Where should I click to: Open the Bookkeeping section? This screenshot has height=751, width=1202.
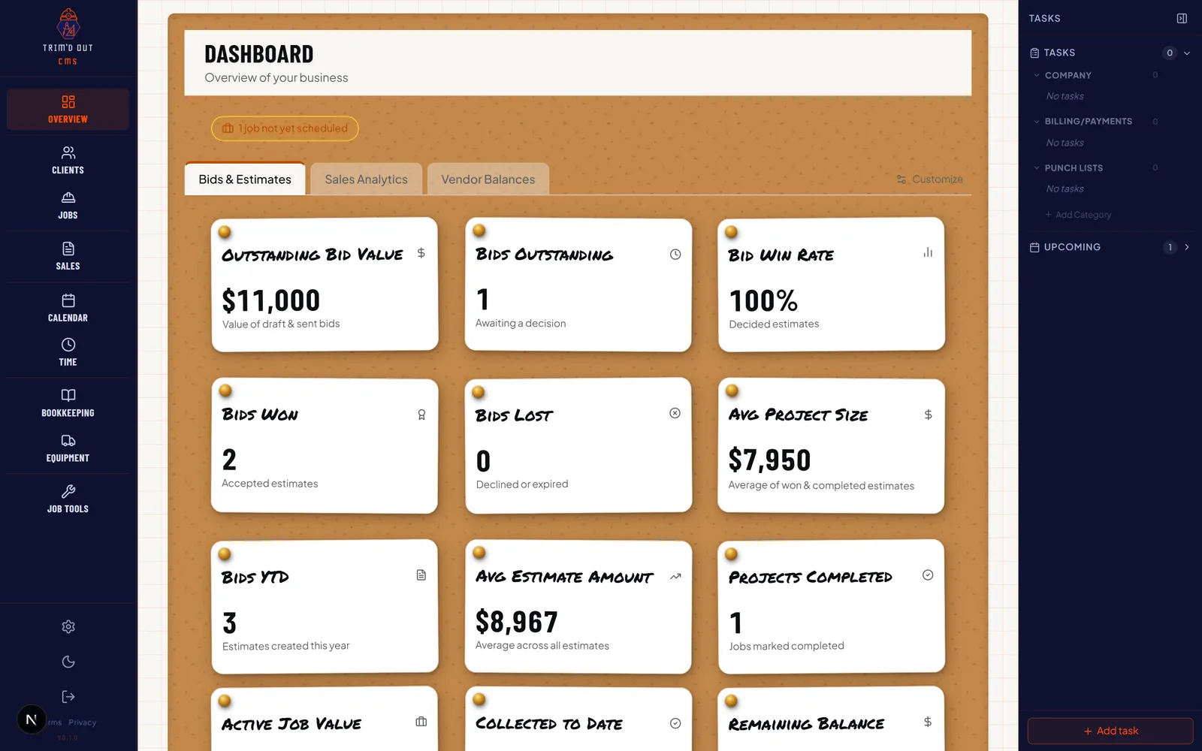(x=68, y=403)
